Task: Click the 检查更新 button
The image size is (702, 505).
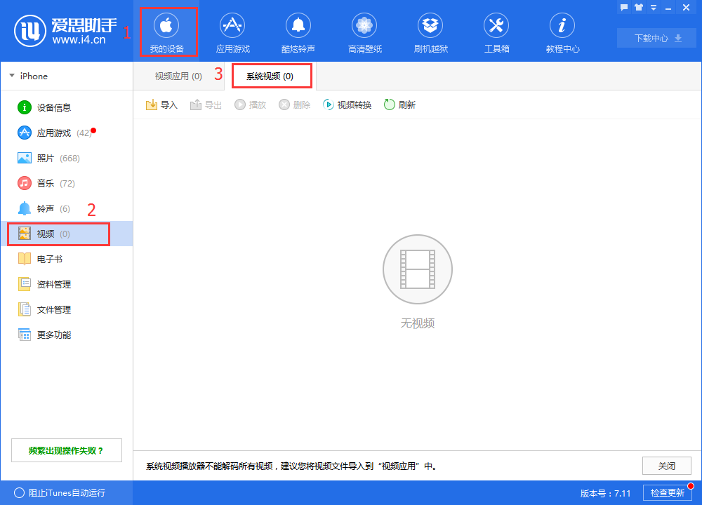Action: [667, 492]
